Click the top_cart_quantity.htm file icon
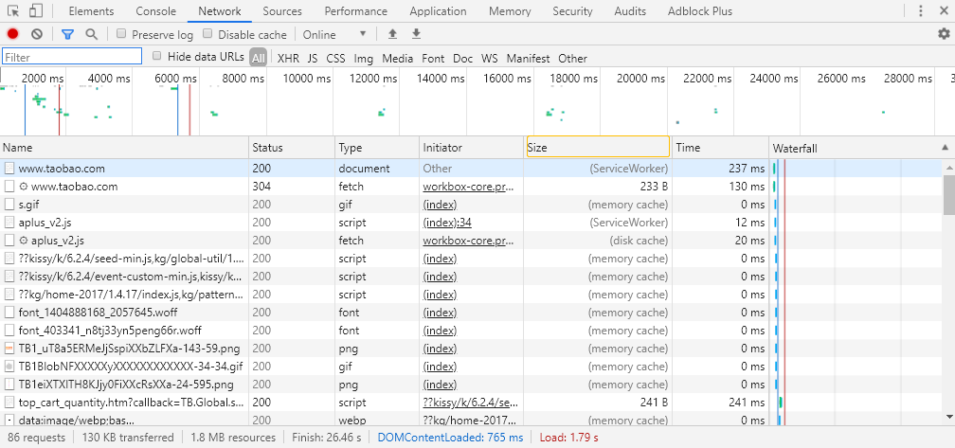955x448 pixels. 9,403
